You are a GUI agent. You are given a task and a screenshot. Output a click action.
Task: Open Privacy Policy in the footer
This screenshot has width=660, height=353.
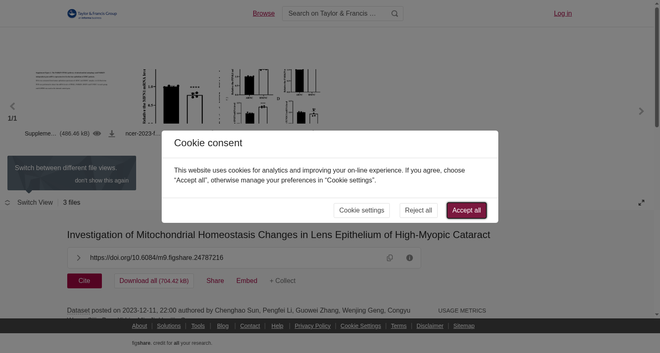click(x=313, y=326)
